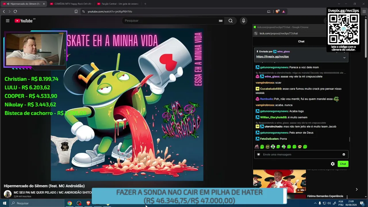Open site info icon in the Kick popout window
Screen dimensions: 368x207
pos(256,33)
